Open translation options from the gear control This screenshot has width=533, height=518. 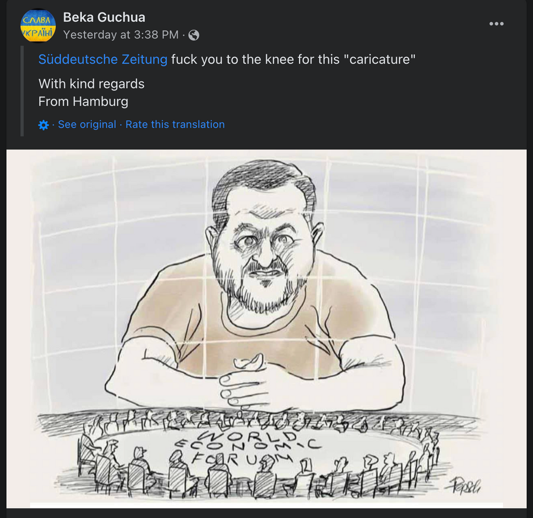click(x=43, y=124)
